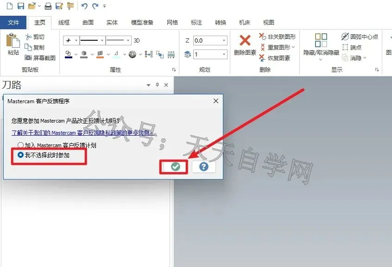Switch to the 网格 mesh tab

coord(172,23)
